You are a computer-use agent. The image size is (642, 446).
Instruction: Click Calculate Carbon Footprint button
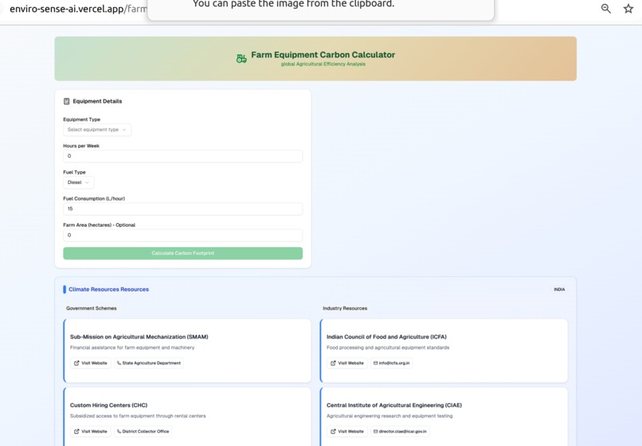tap(182, 253)
